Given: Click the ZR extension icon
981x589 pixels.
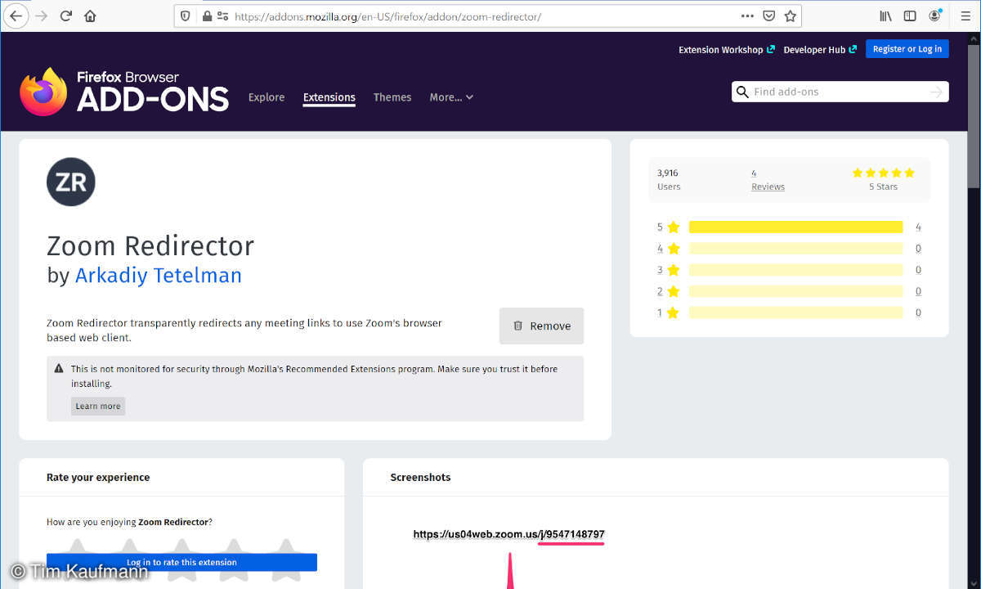Looking at the screenshot, I should [x=71, y=182].
